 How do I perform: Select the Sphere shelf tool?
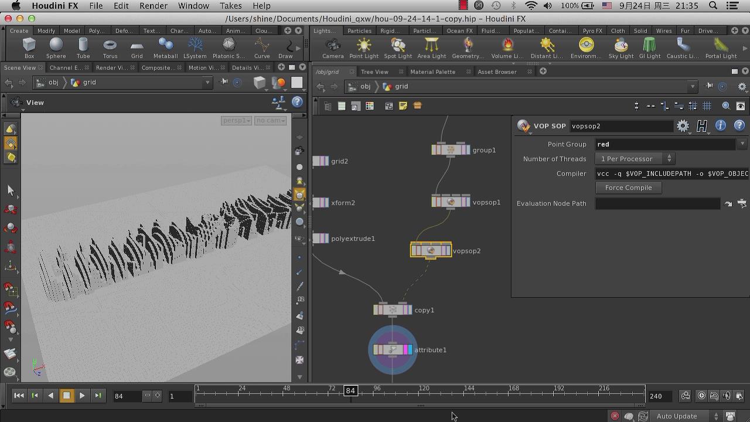coord(56,47)
